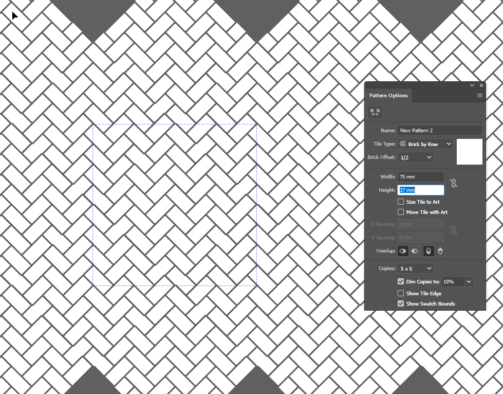Select Right in Front overlap
Screen dimensions: 503x394
click(415, 251)
